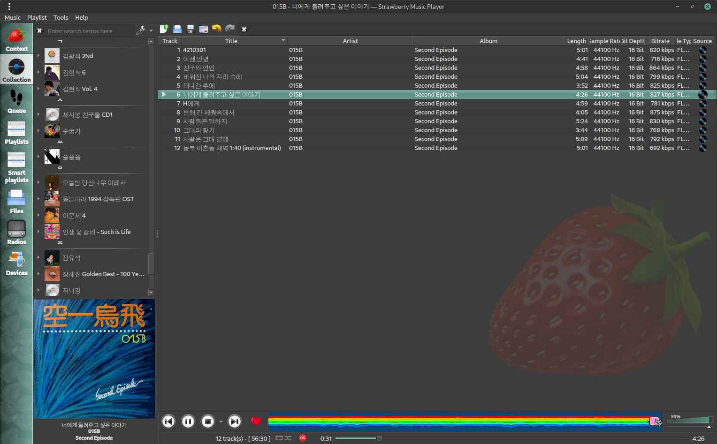The image size is (717, 444).
Task: Pause the current playback
Action: [188, 421]
